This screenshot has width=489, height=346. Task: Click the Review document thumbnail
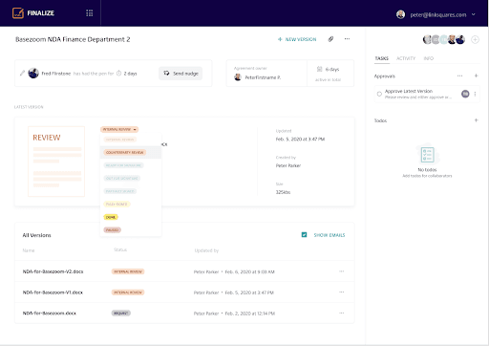click(x=56, y=162)
